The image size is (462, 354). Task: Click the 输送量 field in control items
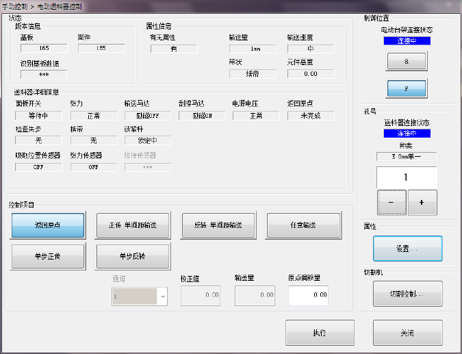[x=255, y=295]
